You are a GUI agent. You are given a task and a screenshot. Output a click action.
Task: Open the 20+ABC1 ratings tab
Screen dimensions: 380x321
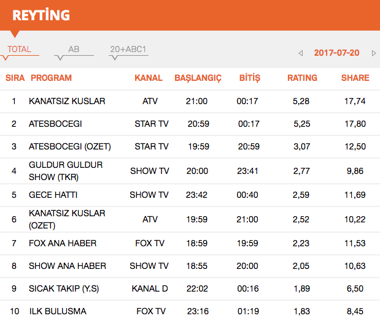pyautogui.click(x=128, y=50)
